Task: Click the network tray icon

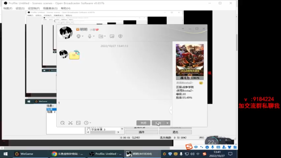Action: (x=187, y=154)
